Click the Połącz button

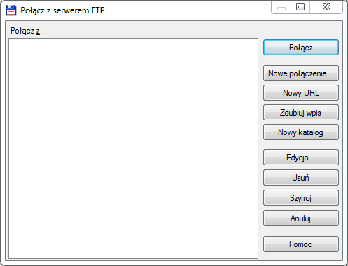click(301, 48)
